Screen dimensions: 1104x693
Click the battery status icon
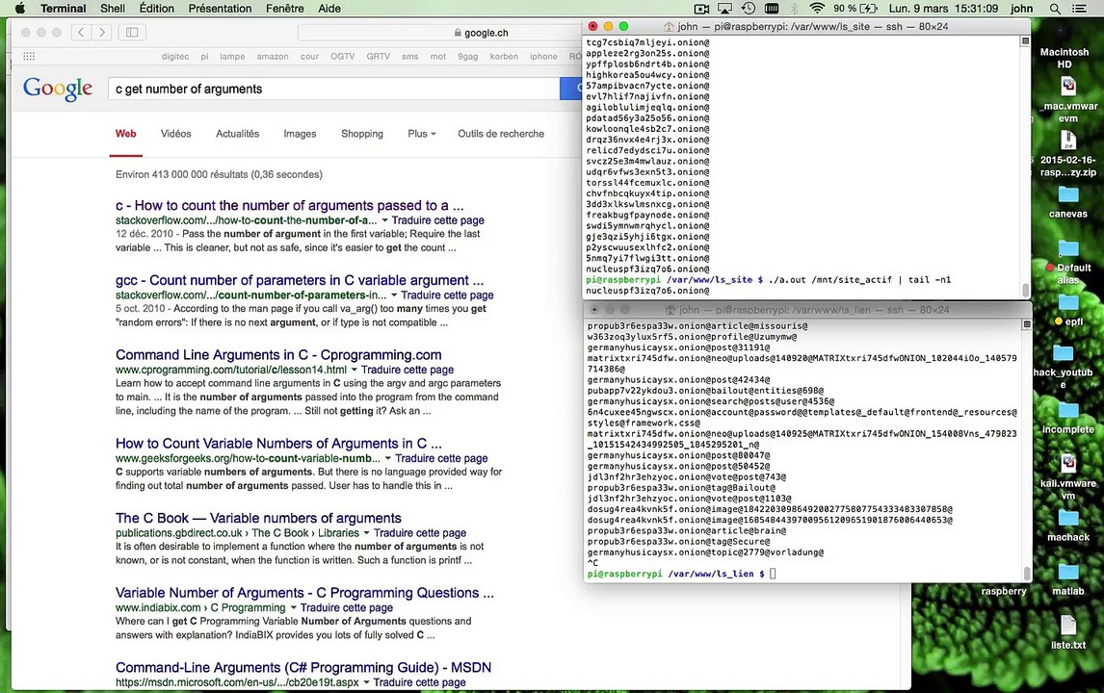pos(869,9)
